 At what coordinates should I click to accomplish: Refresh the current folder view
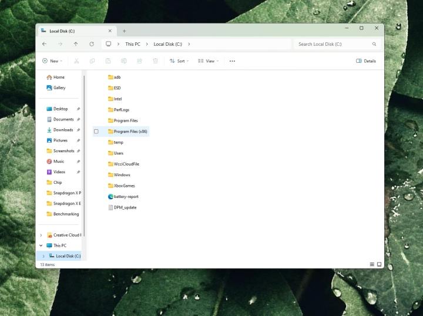92,44
